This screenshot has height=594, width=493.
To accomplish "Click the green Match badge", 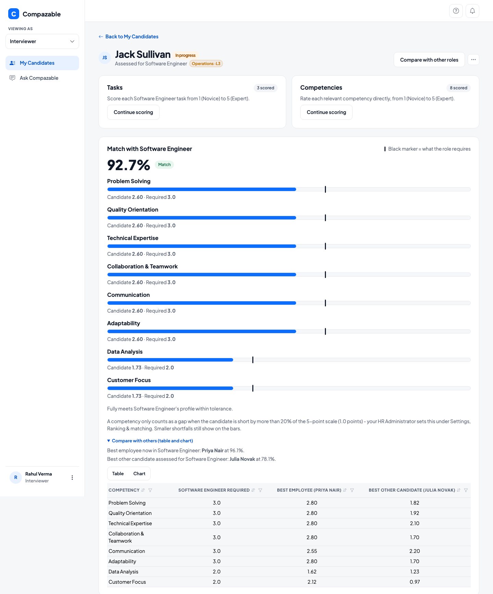I will click(x=164, y=165).
